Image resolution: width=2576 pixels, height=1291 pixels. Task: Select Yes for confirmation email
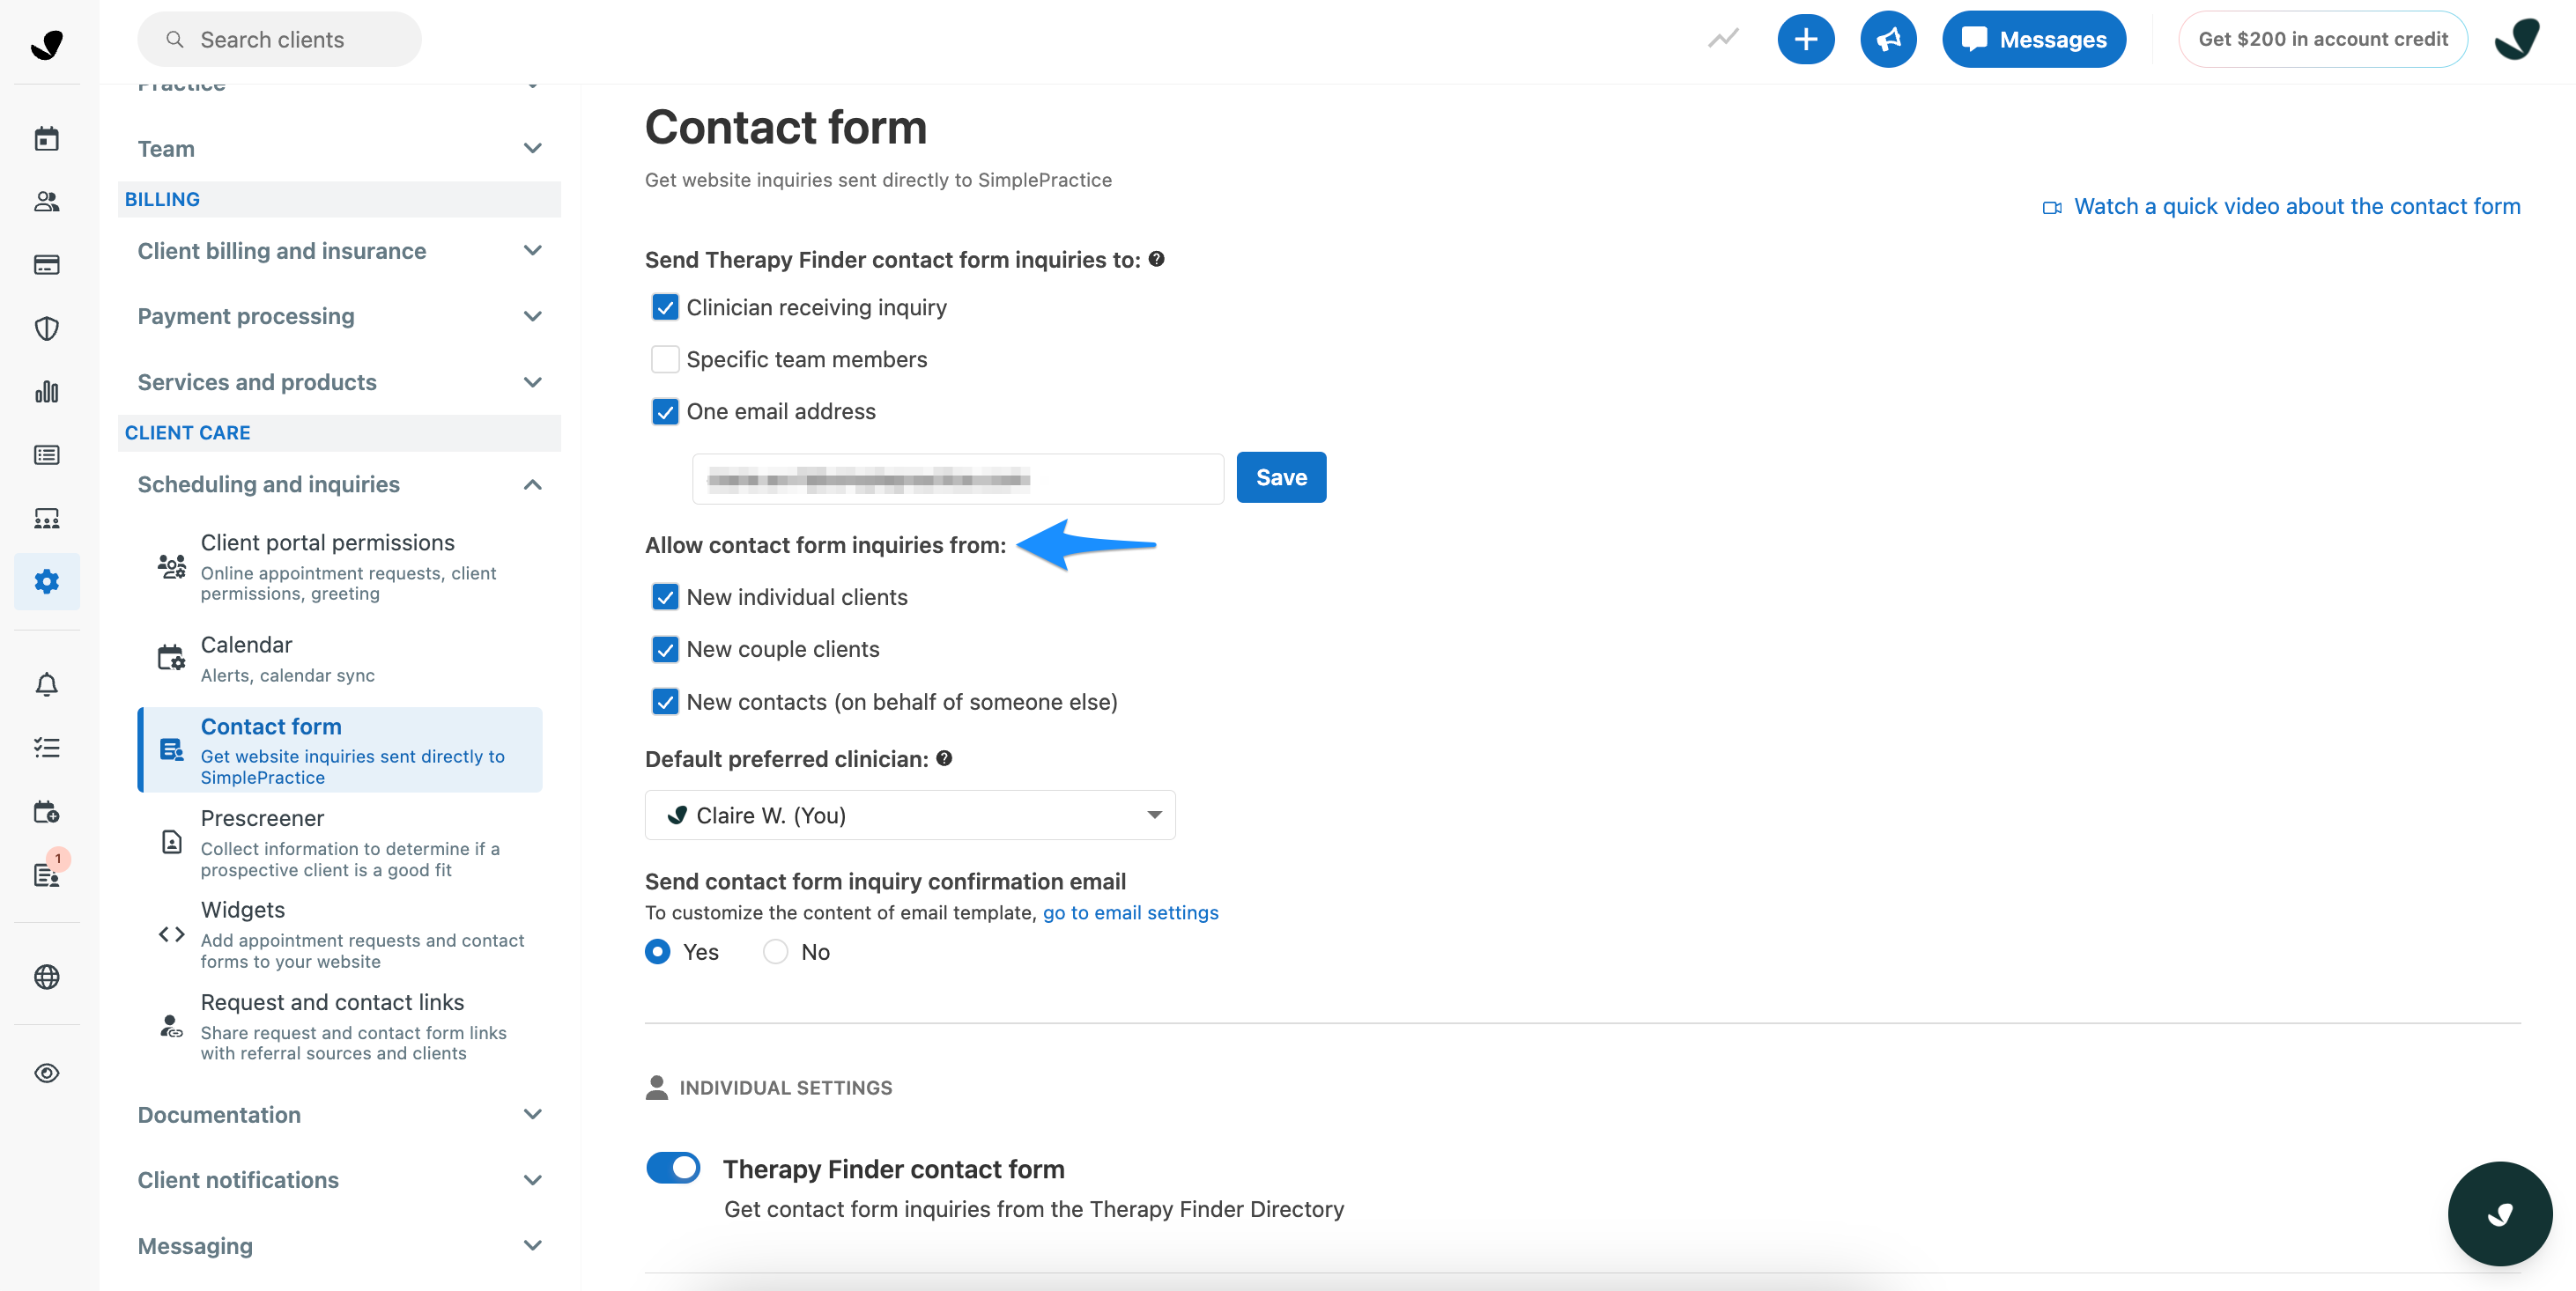tap(657, 951)
